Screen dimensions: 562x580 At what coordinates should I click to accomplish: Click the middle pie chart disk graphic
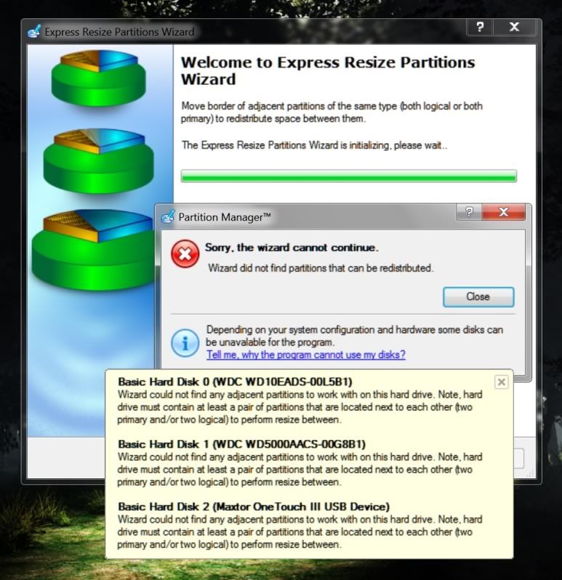98,160
